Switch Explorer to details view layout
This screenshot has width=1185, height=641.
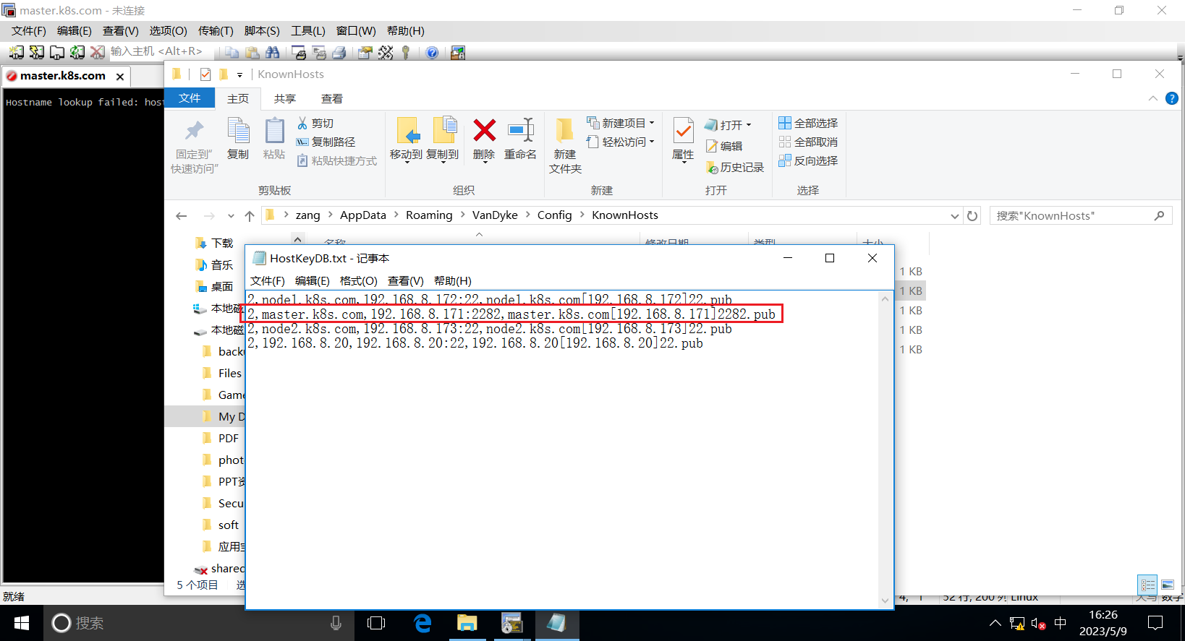click(1148, 585)
